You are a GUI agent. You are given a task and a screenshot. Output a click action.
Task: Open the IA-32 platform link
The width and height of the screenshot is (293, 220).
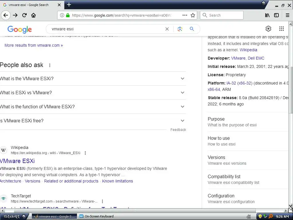(x=231, y=83)
